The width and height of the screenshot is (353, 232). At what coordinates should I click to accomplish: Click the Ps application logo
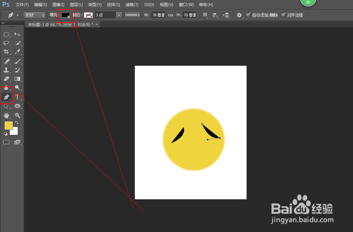coord(6,4)
